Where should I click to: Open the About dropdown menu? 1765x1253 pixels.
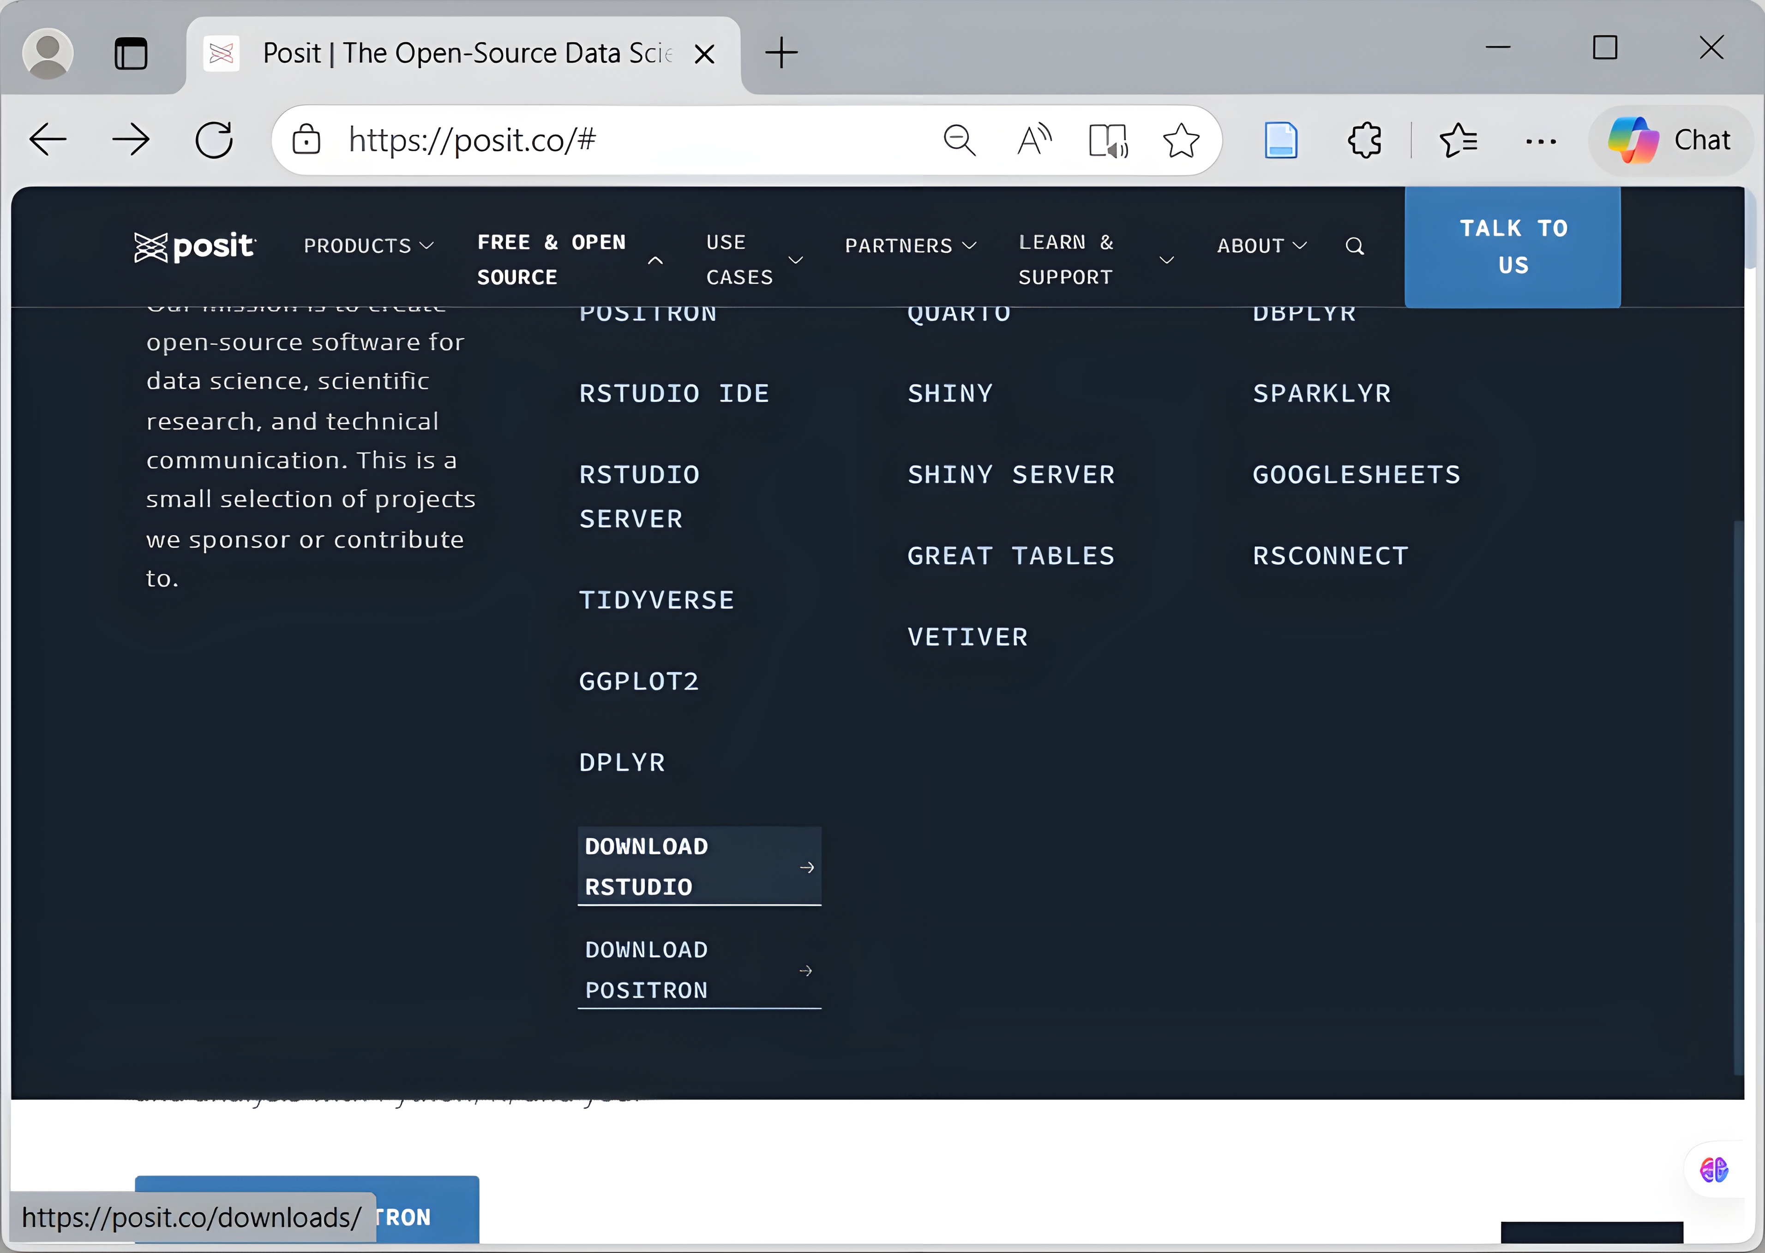[x=1261, y=246]
